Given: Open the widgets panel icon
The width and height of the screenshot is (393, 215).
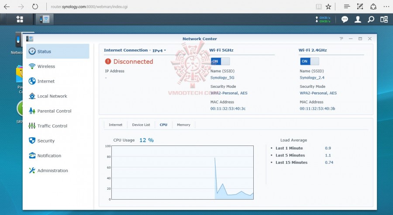Looking at the screenshot, I should pyautogui.click(x=384, y=19).
